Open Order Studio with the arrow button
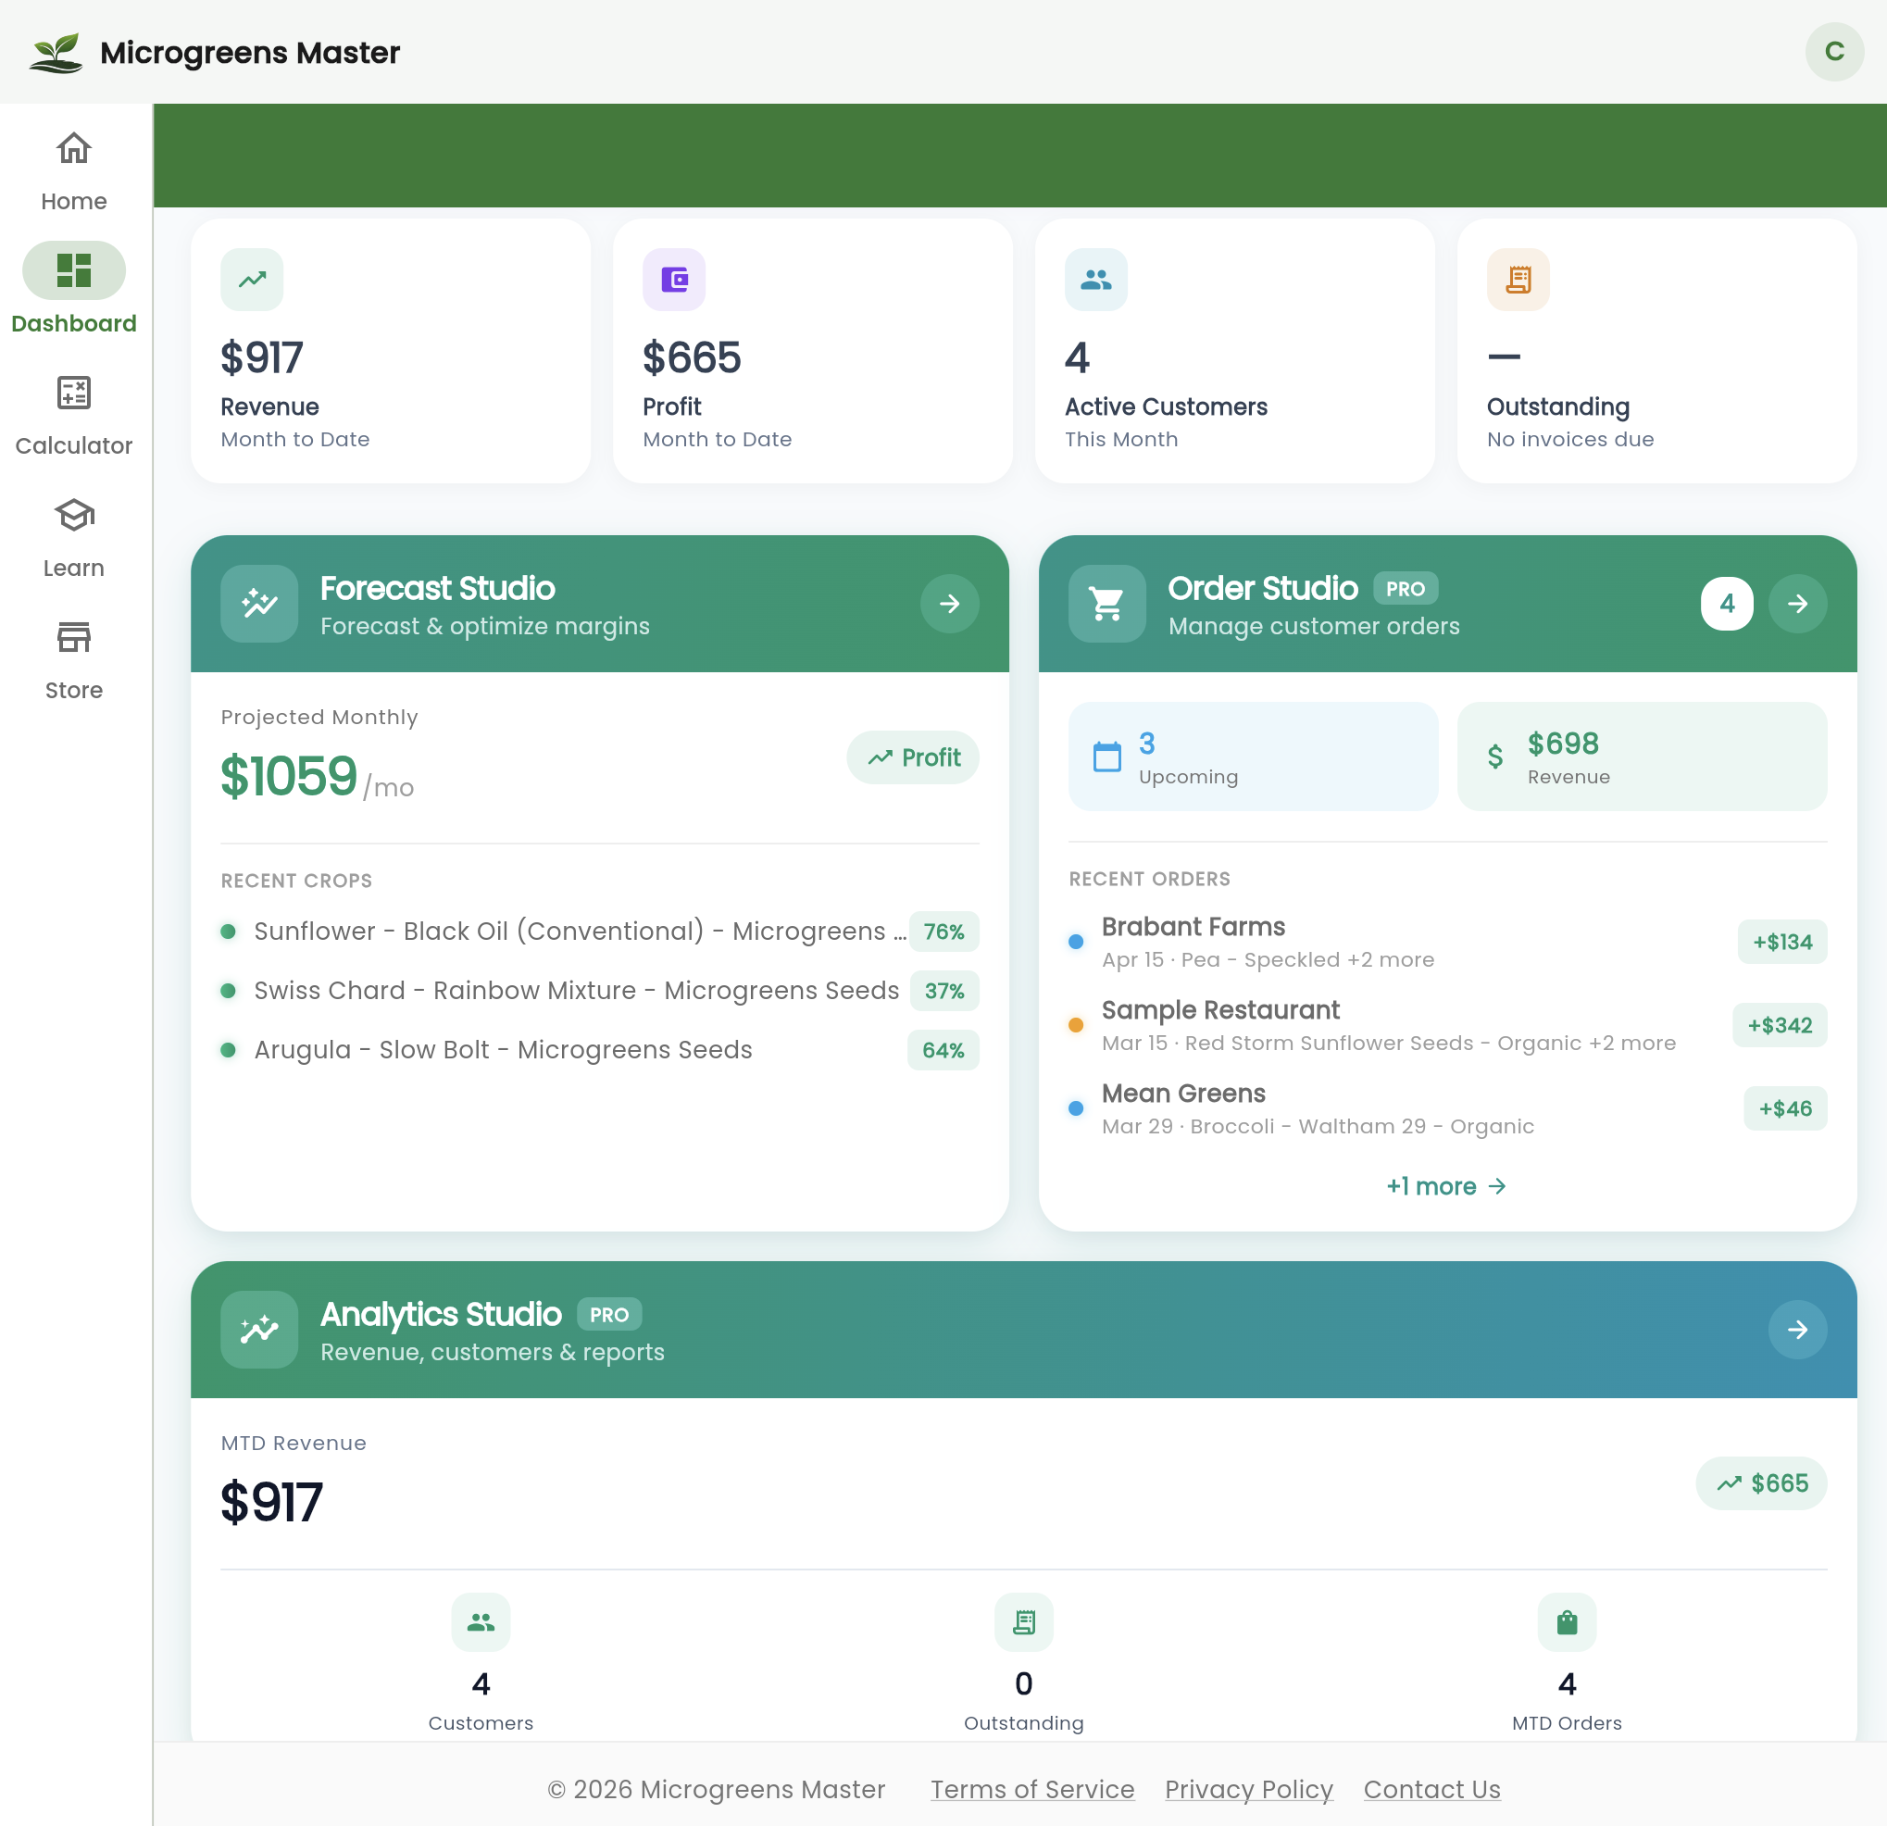 (x=1796, y=604)
